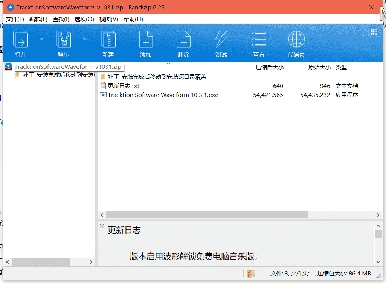Close the Bandizip window
The width and height of the screenshot is (386, 283).
tap(371, 8)
